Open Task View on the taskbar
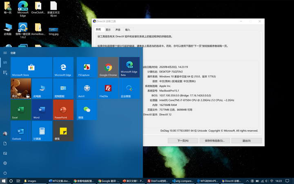 coord(18,181)
